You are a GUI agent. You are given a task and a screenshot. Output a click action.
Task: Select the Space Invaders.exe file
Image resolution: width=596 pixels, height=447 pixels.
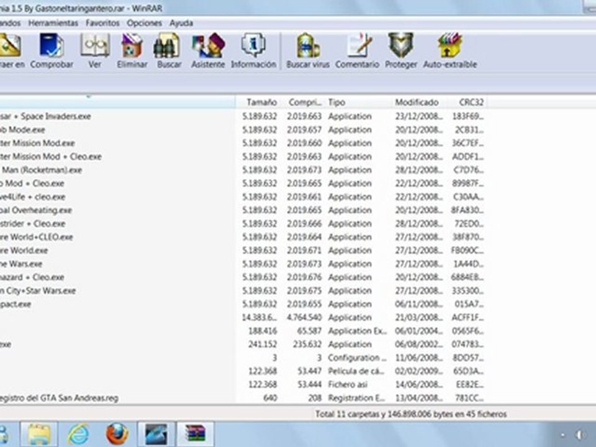(45, 116)
